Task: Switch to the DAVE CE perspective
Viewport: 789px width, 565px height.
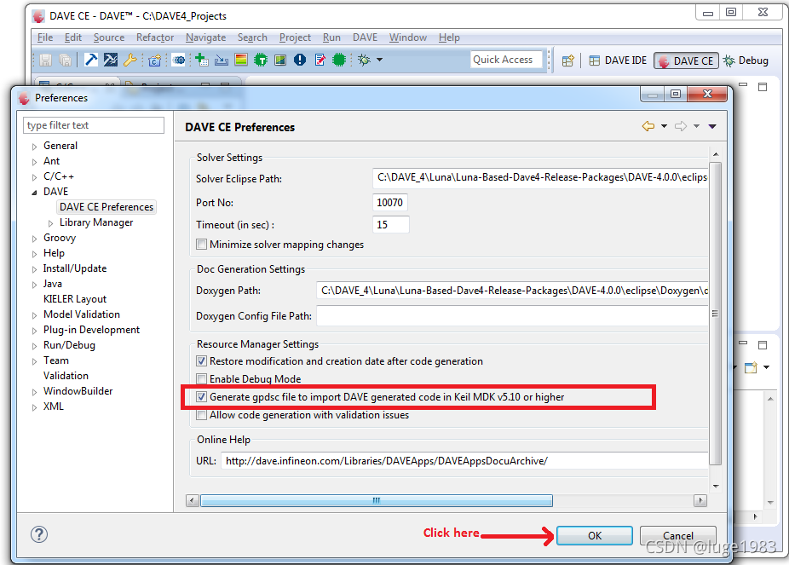Action: pos(687,61)
